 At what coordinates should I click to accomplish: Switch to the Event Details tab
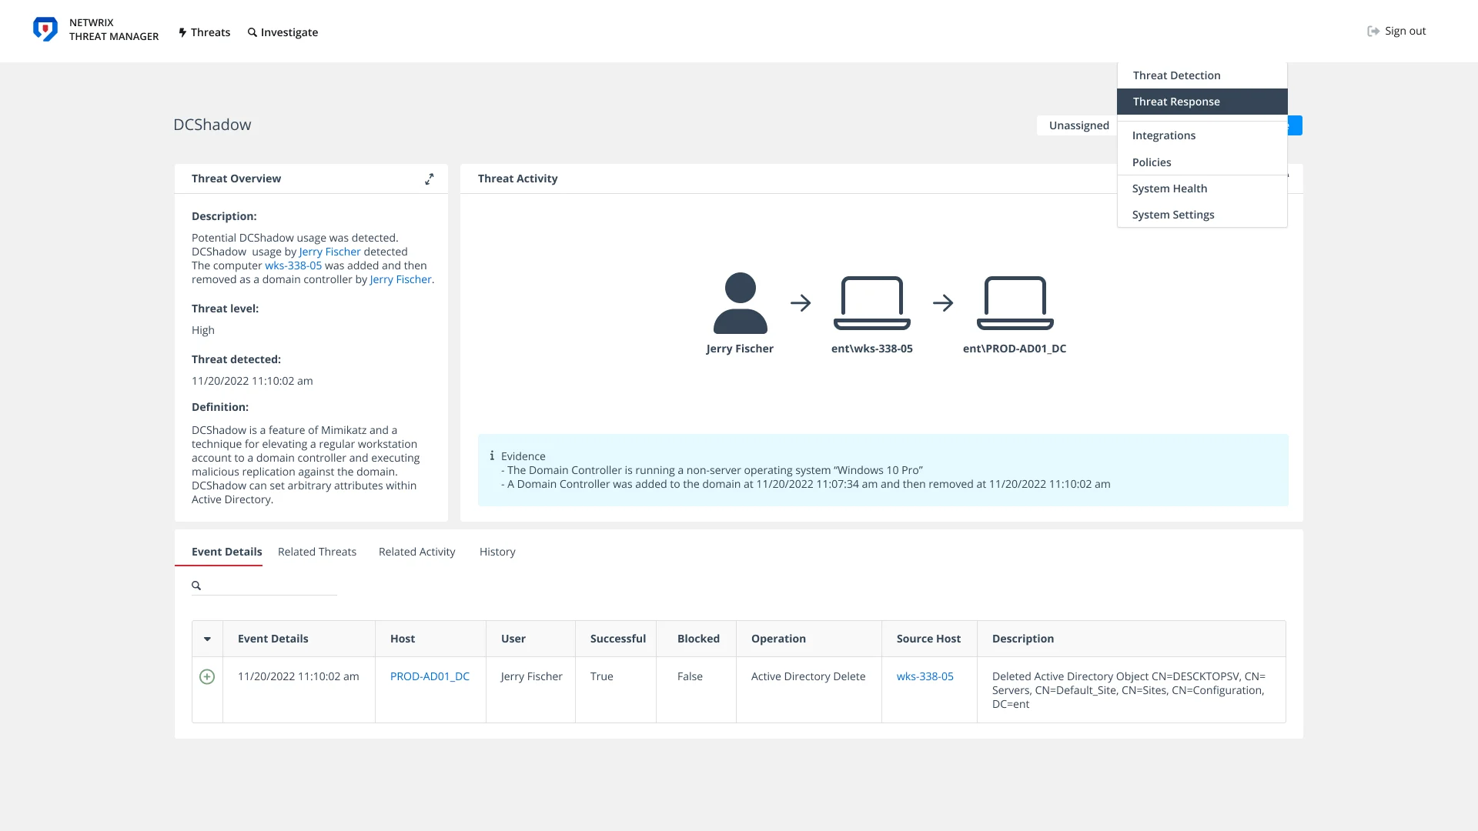pos(226,552)
